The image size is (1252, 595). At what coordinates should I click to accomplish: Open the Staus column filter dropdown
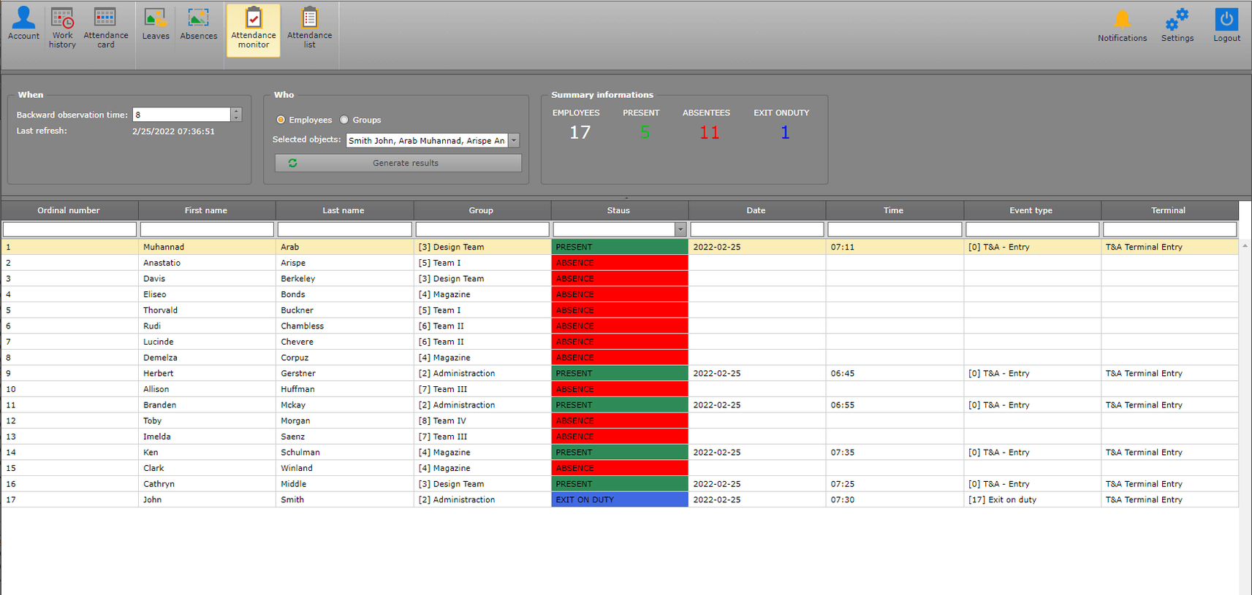click(680, 229)
